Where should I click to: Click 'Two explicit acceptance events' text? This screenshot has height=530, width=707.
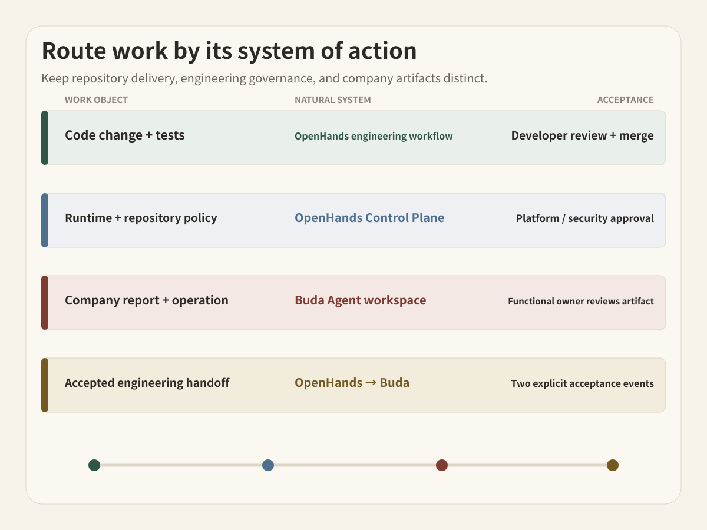click(x=583, y=384)
